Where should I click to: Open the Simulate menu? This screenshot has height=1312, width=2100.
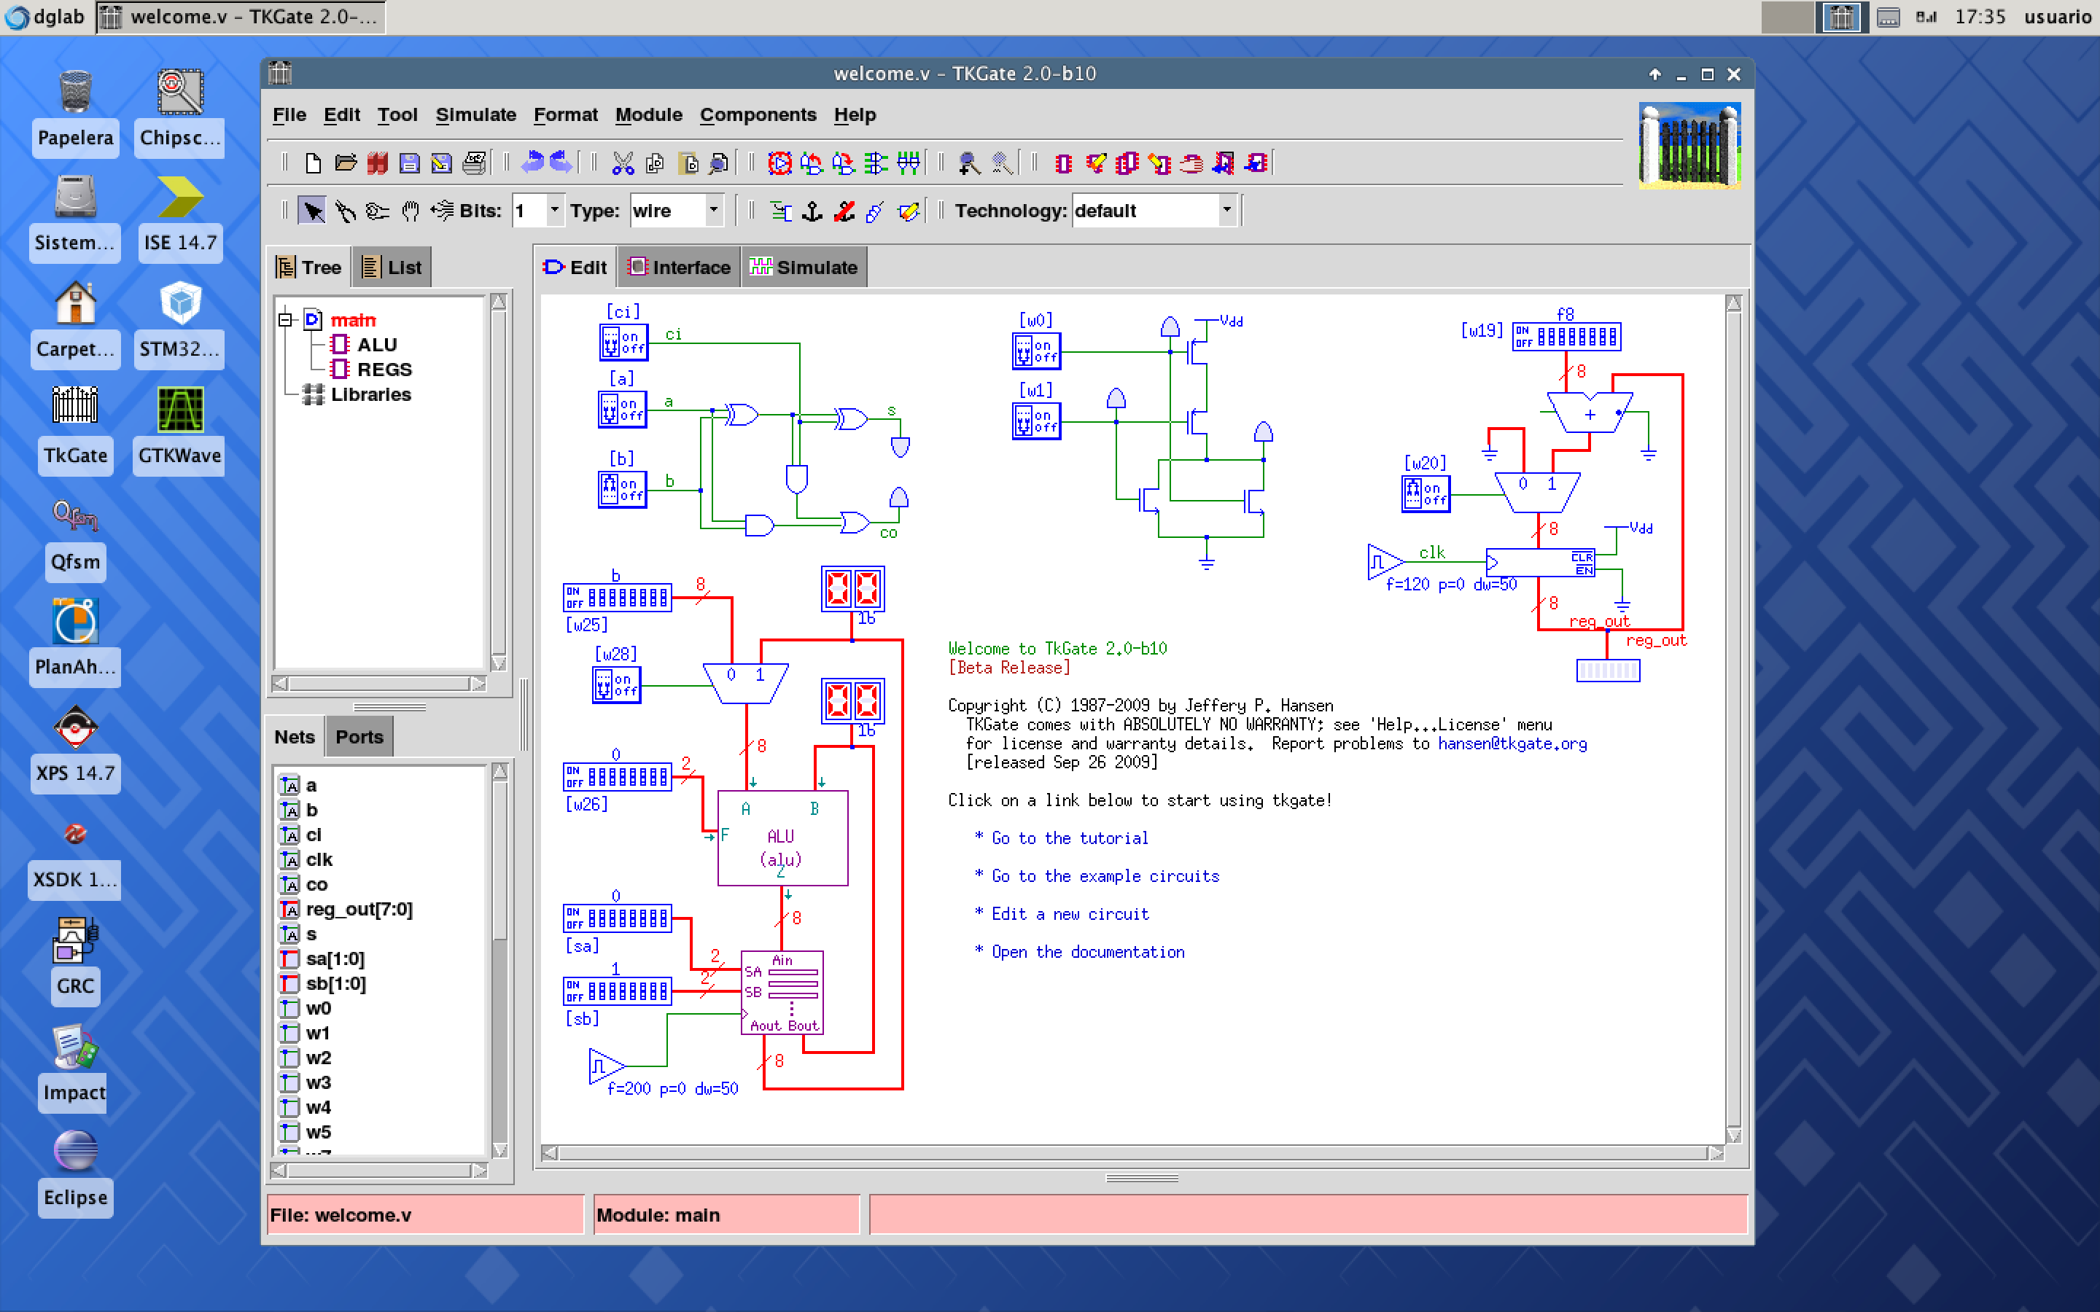(475, 114)
